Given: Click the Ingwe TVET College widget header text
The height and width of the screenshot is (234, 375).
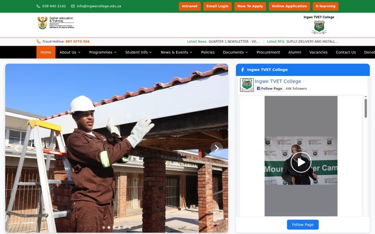Looking at the screenshot, I should [x=267, y=70].
